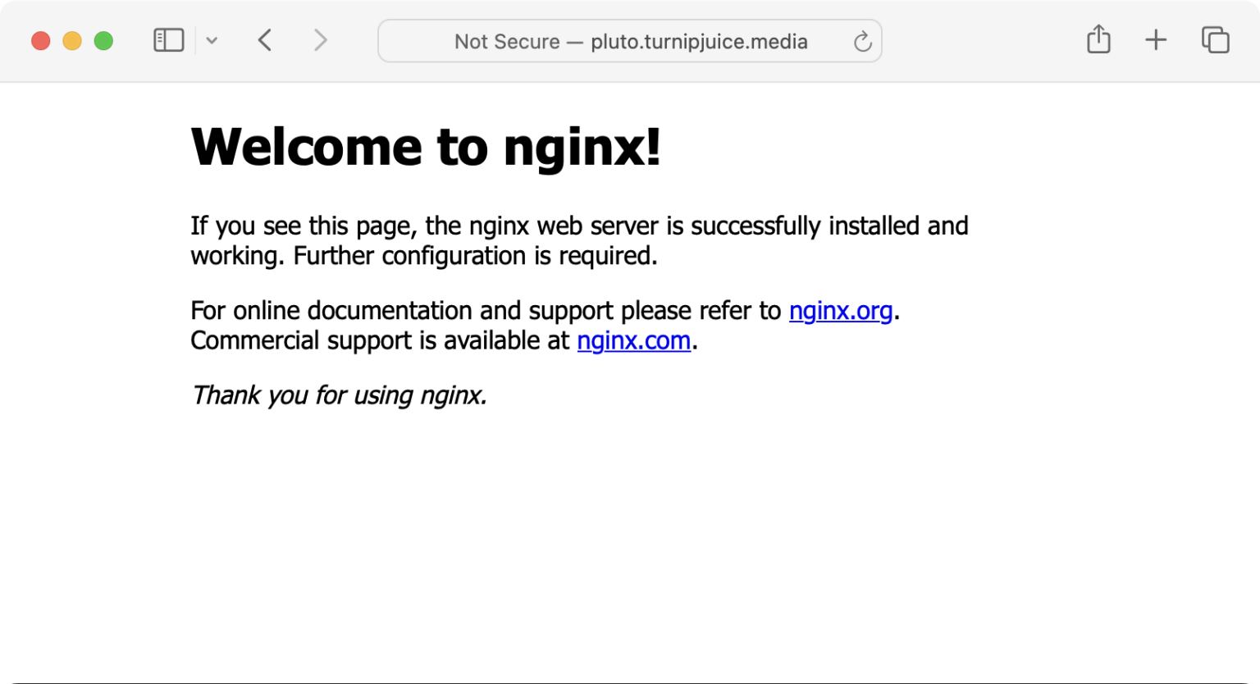Screen dimensions: 1260x684
Task: Enter full screen with the green button
Action: (x=103, y=40)
